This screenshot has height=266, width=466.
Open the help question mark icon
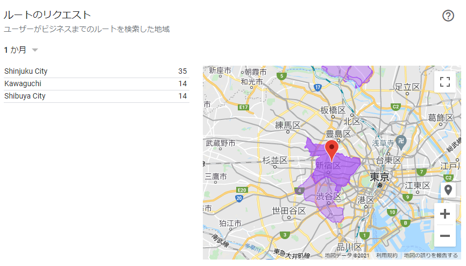pos(448,16)
